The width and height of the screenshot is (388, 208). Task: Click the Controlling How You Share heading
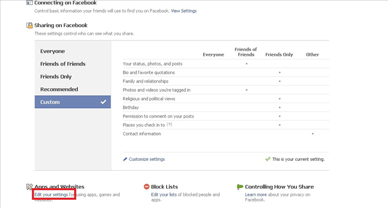pyautogui.click(x=279, y=187)
